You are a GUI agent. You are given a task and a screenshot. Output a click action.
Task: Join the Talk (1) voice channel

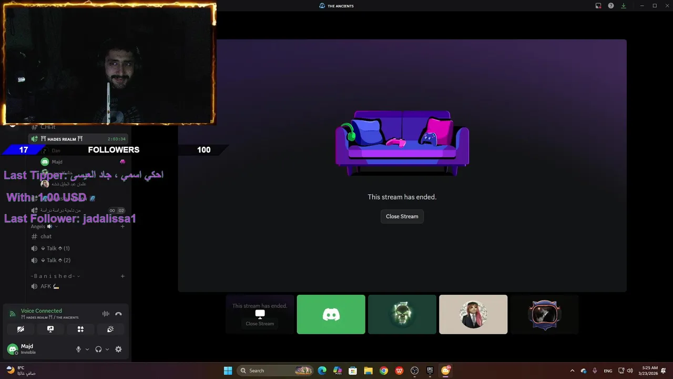(x=77, y=248)
